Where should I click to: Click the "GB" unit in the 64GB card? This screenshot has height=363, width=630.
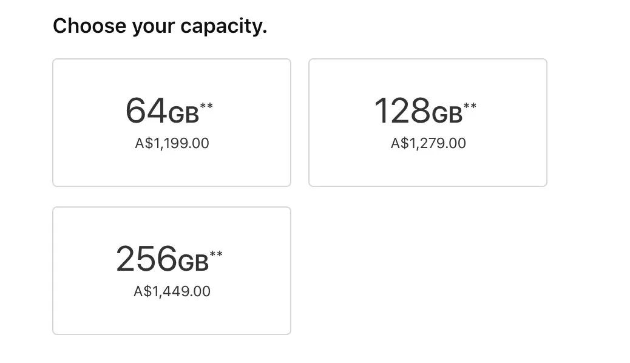point(183,114)
